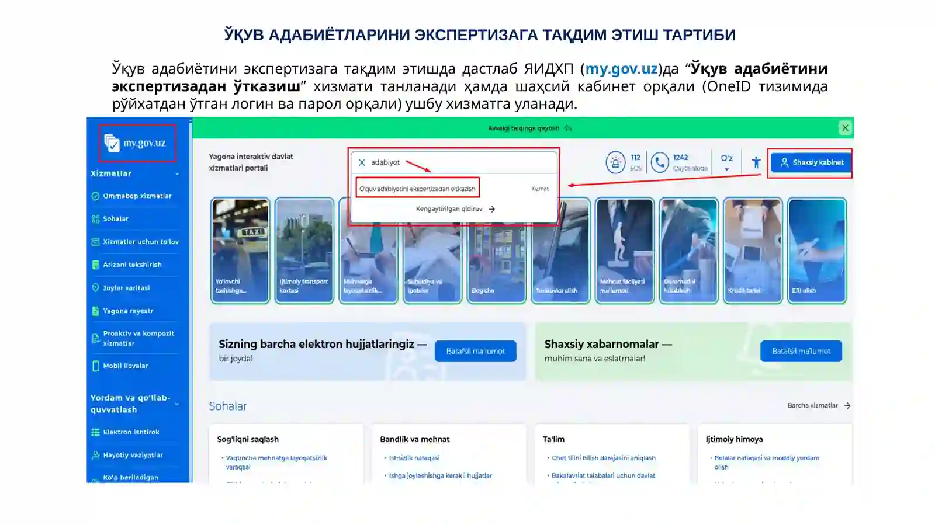
Task: Click the Sohalar grid icon in sidebar
Action: (x=95, y=219)
